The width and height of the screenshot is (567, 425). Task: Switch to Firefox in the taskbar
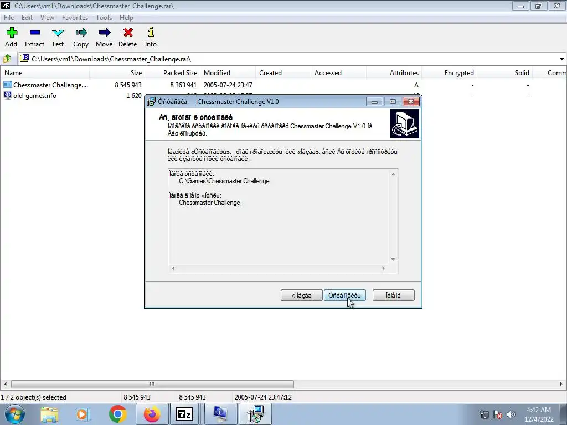(152, 414)
